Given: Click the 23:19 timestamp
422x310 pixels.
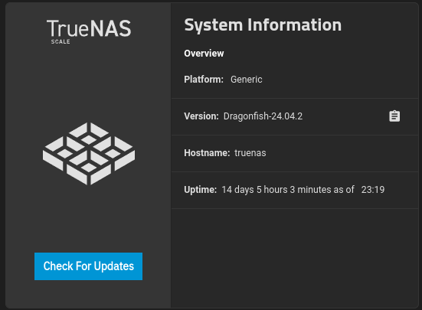Looking at the screenshot, I should 373,190.
